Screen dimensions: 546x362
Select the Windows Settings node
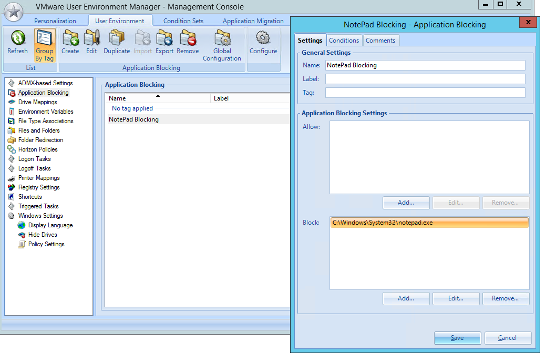pos(40,216)
